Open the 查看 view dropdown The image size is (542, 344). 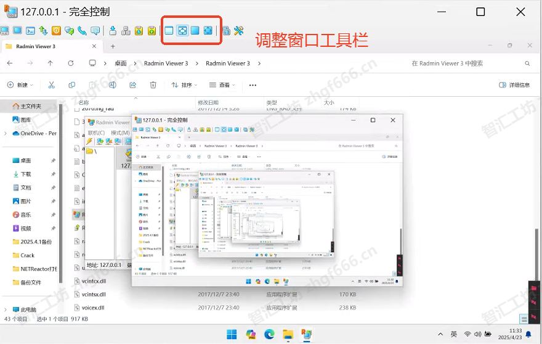pyautogui.click(x=222, y=85)
